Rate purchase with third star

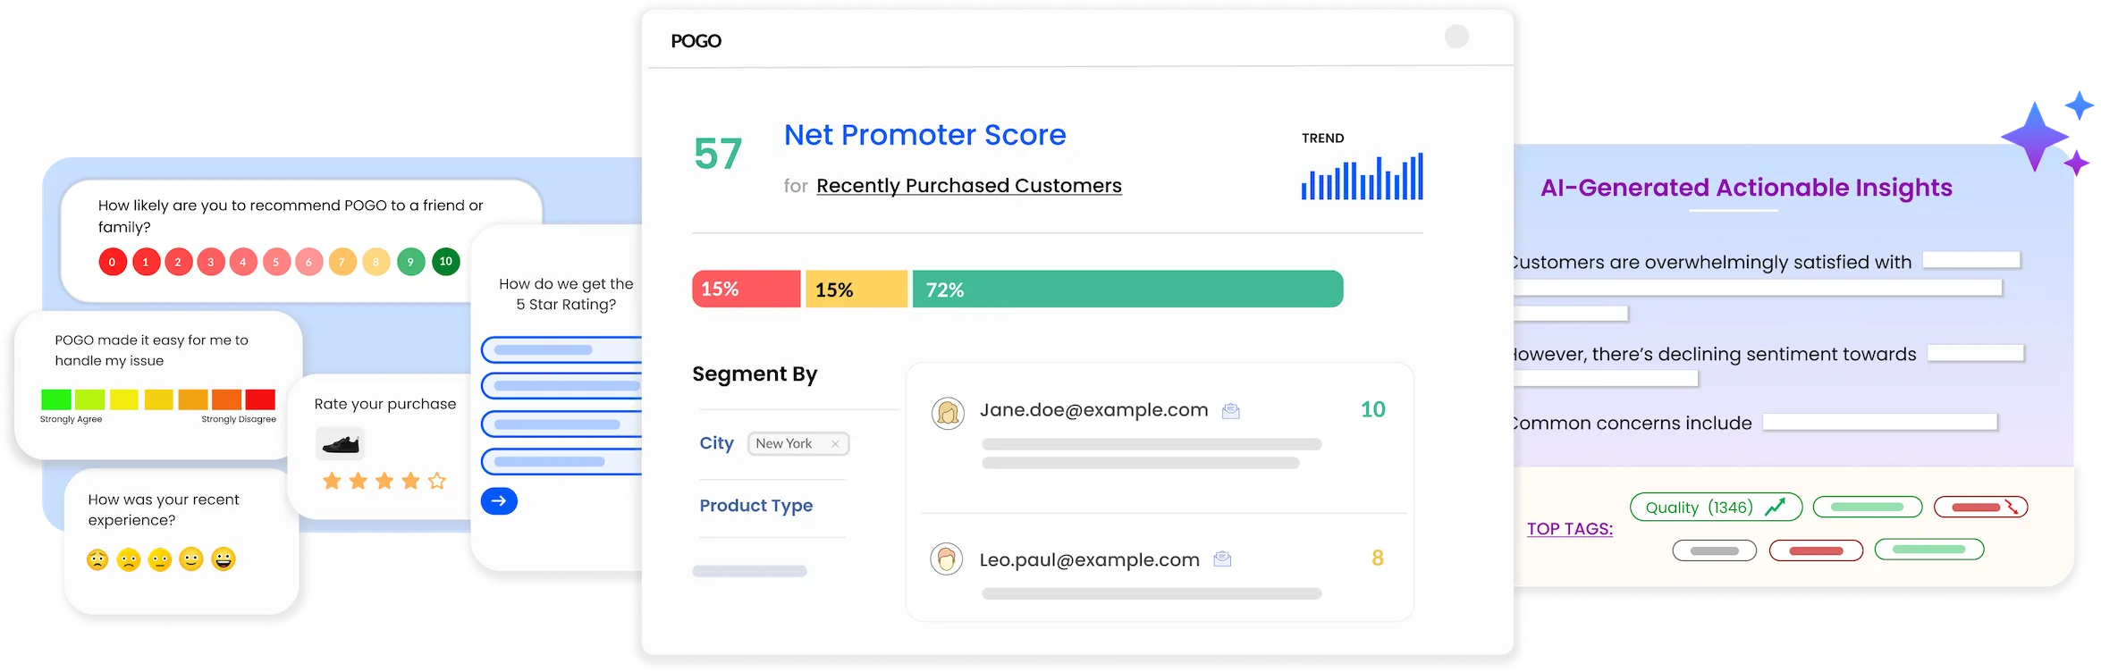click(384, 481)
